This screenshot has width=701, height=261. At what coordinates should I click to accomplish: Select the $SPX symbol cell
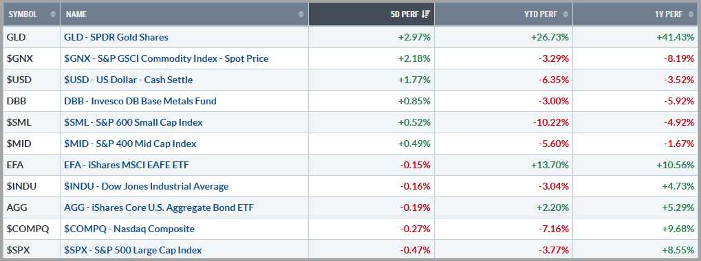(x=32, y=250)
